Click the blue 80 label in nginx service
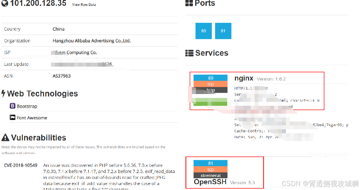 pos(211,78)
